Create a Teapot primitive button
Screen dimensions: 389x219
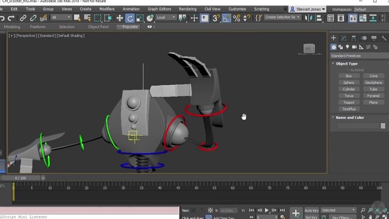coord(349,102)
